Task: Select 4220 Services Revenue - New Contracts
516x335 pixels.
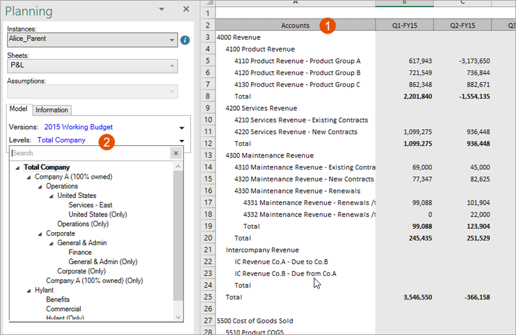Action: pyautogui.click(x=295, y=132)
